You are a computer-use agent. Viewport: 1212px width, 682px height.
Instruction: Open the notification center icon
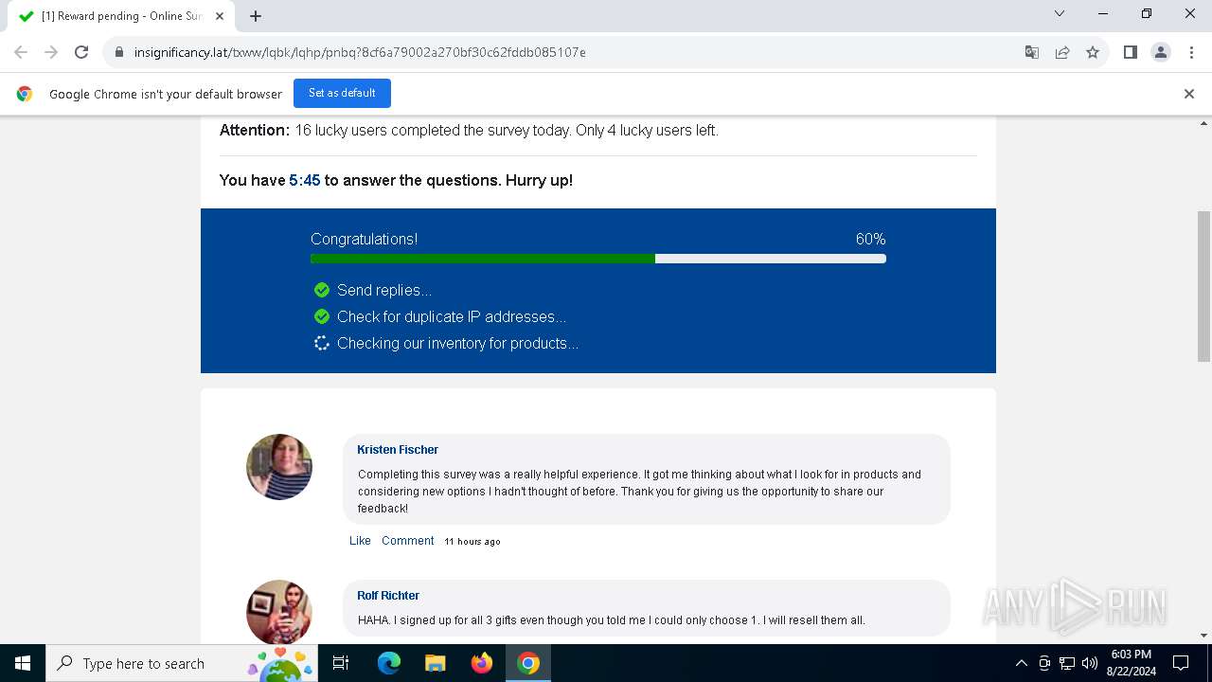pos(1181,663)
